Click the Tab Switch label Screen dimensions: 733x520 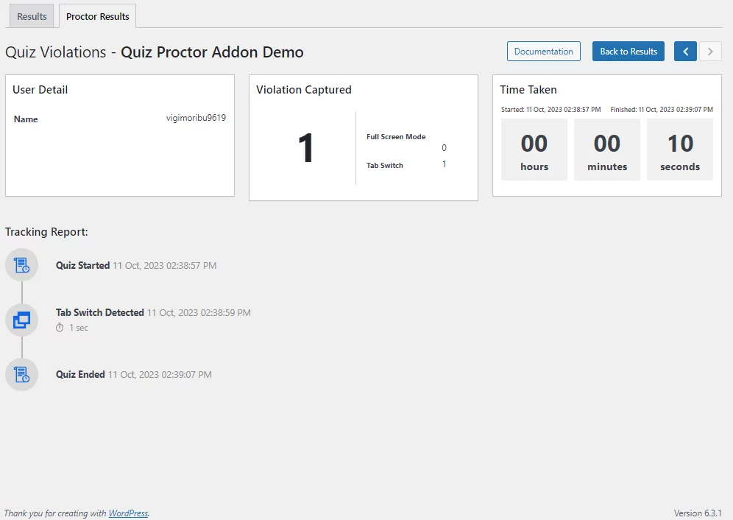pos(385,165)
